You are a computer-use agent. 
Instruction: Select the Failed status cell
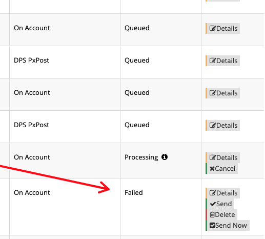pos(160,207)
